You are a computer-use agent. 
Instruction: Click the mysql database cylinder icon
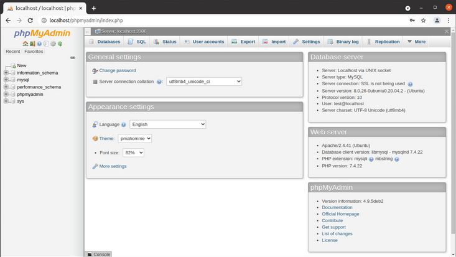coord(13,80)
